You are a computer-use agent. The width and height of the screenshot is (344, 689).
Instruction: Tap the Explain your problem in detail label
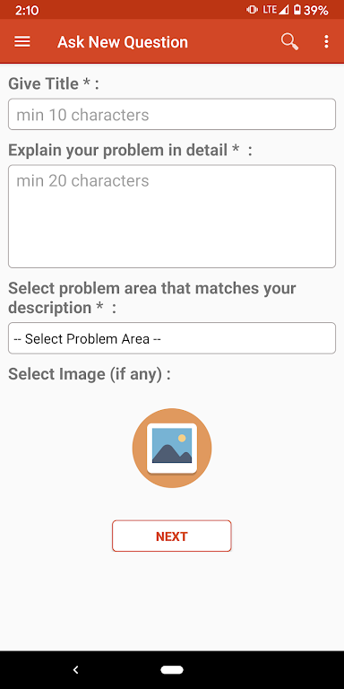[130, 151]
